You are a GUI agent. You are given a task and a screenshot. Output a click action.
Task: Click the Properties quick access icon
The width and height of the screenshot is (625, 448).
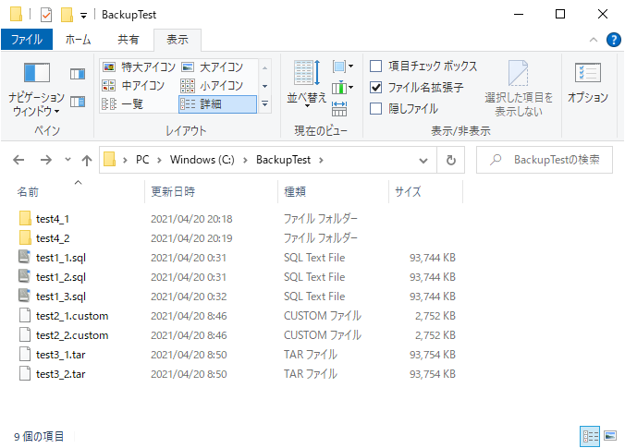click(46, 15)
